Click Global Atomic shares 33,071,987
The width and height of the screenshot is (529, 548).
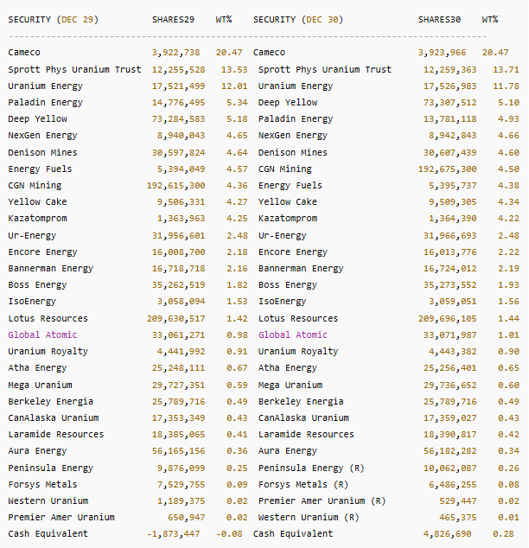(x=450, y=335)
